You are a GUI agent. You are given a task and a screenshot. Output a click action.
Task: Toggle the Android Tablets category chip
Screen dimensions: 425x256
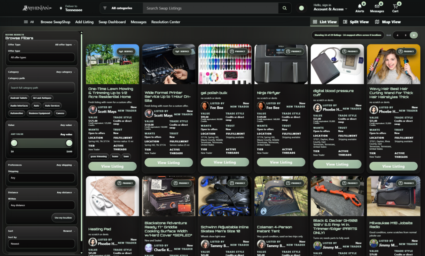(19, 98)
